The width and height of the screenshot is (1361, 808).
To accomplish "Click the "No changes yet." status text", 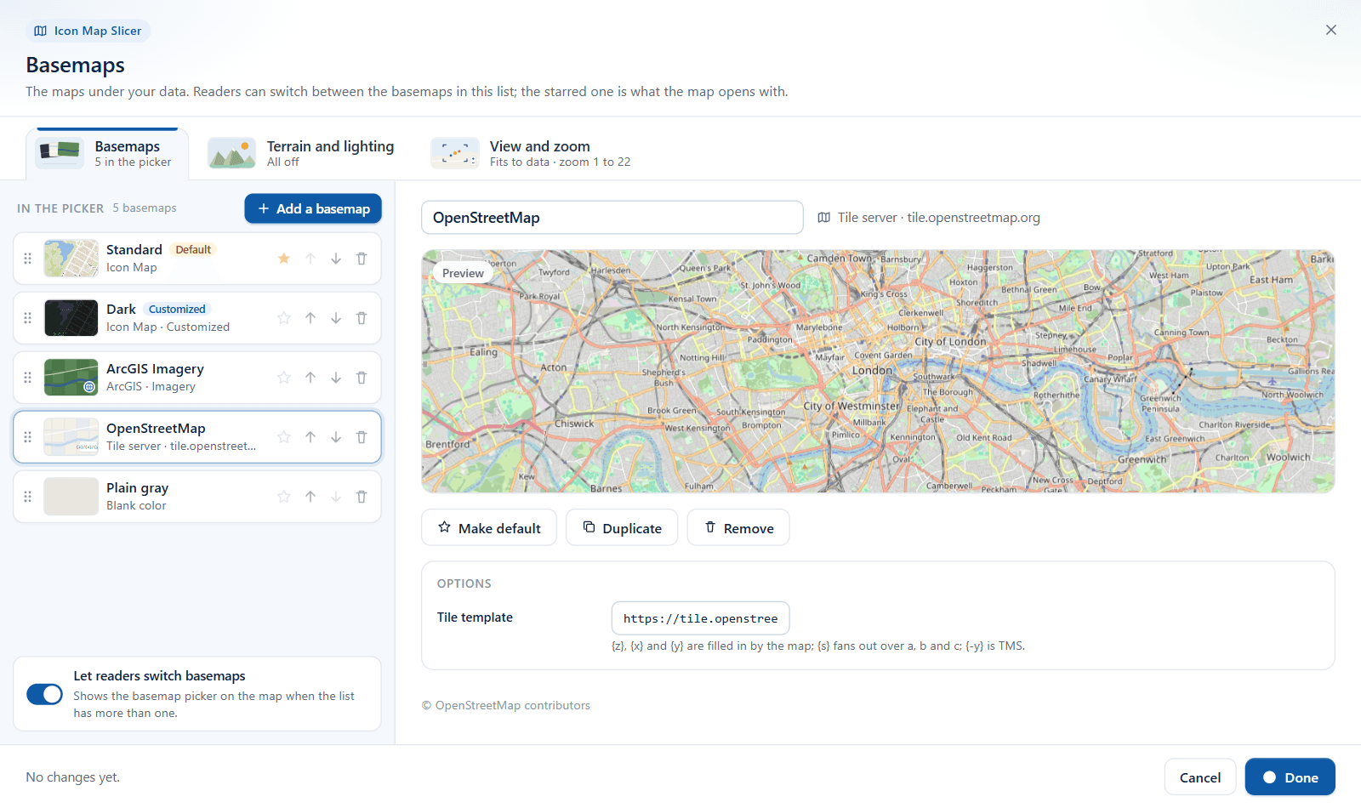I will [73, 777].
